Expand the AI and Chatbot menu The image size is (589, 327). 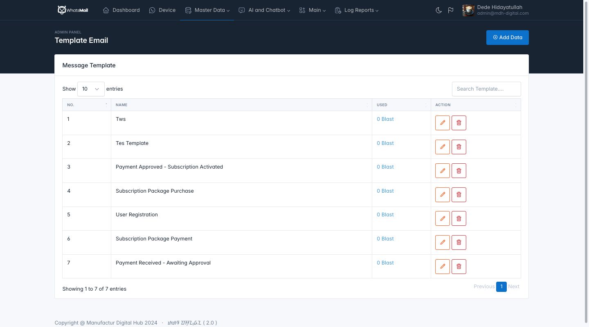(264, 10)
